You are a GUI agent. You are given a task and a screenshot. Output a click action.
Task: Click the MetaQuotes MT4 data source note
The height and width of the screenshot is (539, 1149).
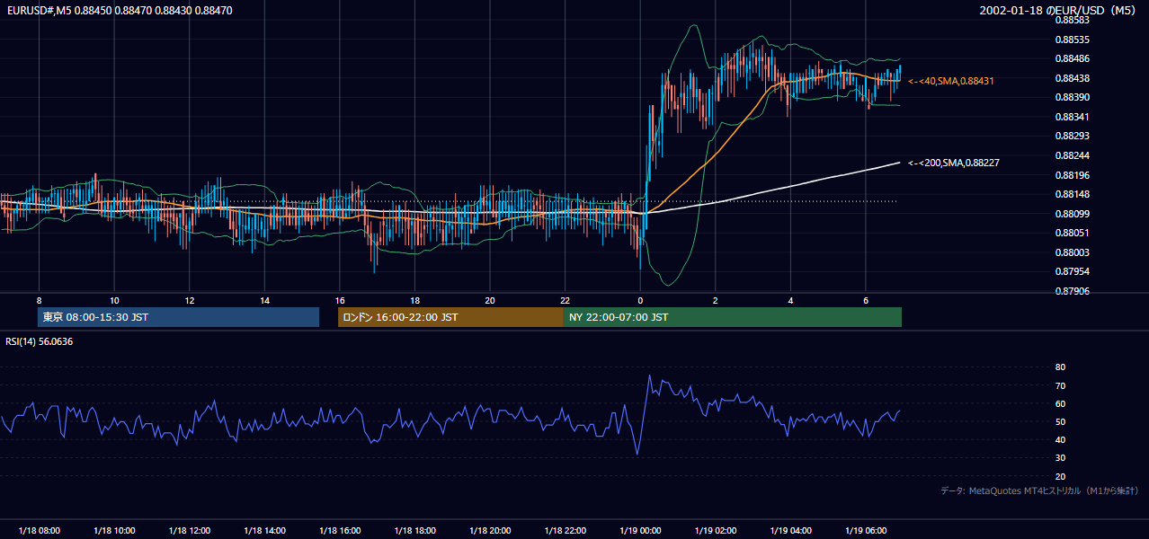point(1039,490)
